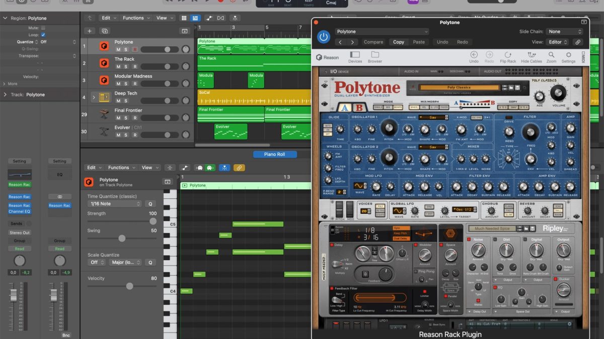Viewport: 604px width, 339px height.
Task: Adjust the Swing slider
Action: tap(122, 239)
